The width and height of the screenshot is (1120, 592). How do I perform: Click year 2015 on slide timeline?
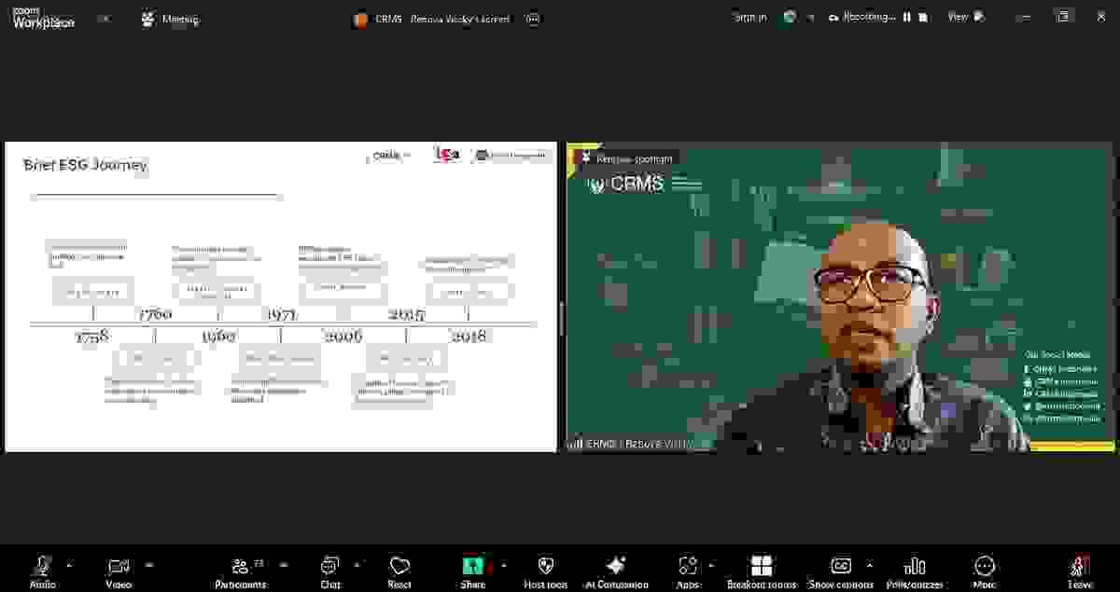(x=407, y=314)
